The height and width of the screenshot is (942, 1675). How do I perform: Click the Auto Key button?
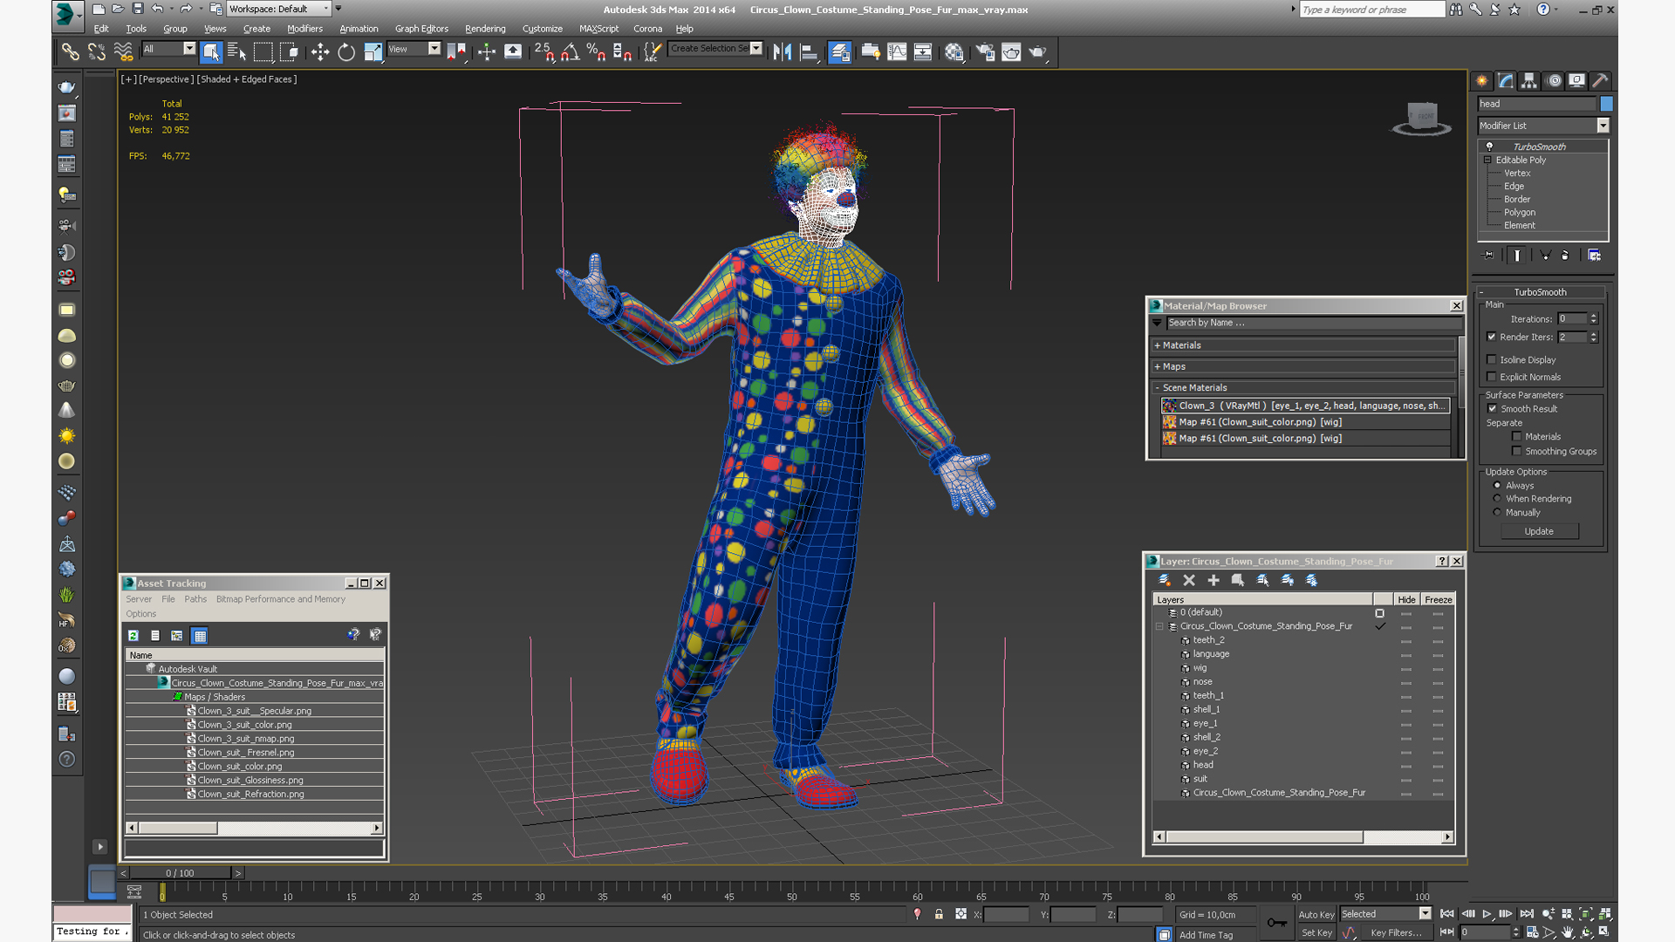coord(1316,914)
